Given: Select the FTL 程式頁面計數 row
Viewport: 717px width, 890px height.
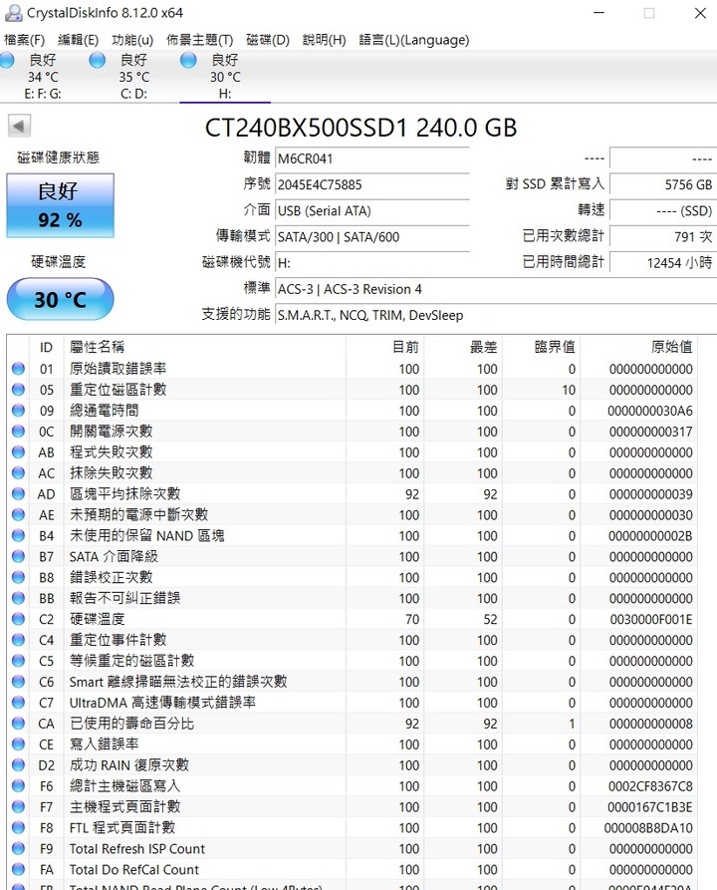Looking at the screenshot, I should point(353,827).
